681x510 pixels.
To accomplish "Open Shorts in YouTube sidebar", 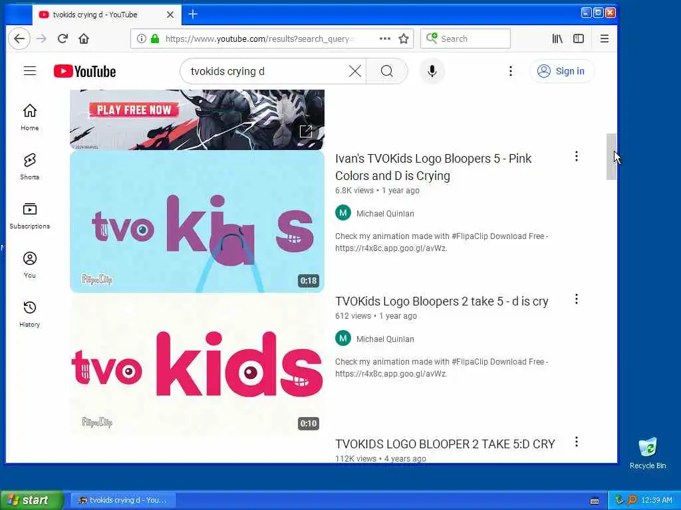I will click(x=30, y=167).
